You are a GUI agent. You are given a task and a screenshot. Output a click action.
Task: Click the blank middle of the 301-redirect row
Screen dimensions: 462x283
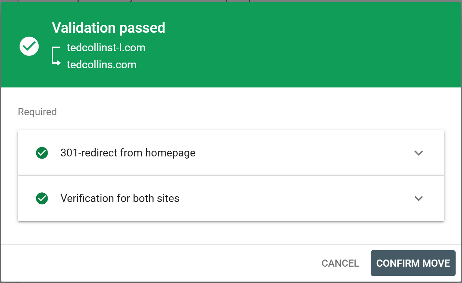pyautogui.click(x=302, y=153)
